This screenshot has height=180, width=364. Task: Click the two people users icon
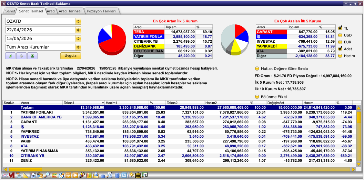point(40,176)
